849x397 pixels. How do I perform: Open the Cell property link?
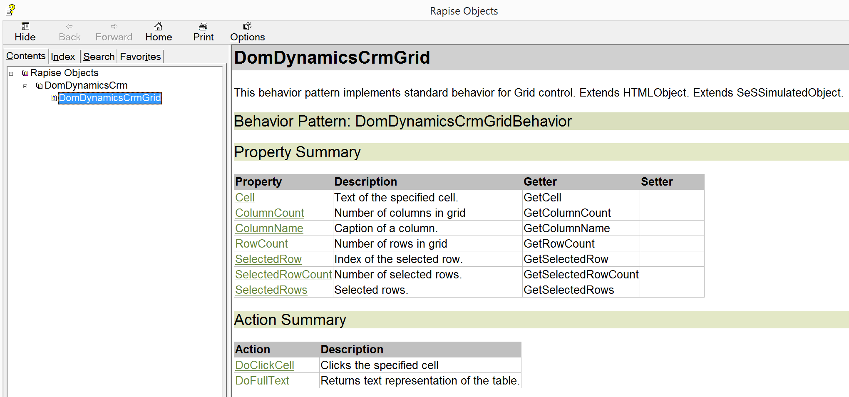coord(245,198)
